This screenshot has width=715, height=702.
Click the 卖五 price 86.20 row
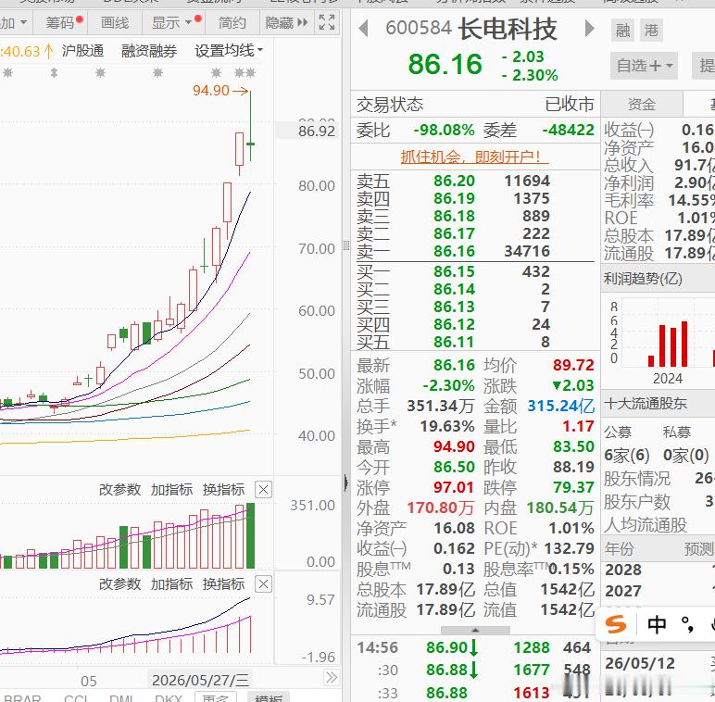click(475, 181)
